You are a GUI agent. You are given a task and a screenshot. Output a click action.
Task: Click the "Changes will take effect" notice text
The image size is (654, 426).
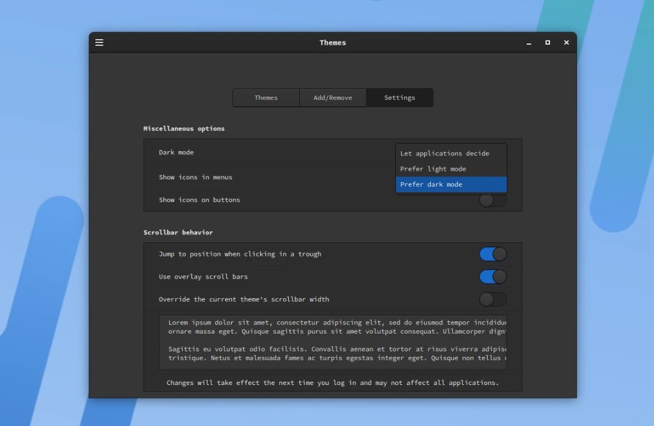[x=333, y=383]
